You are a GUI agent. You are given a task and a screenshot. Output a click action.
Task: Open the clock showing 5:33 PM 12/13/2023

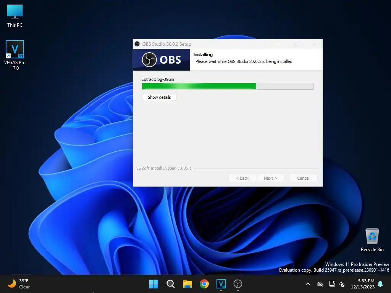363,284
